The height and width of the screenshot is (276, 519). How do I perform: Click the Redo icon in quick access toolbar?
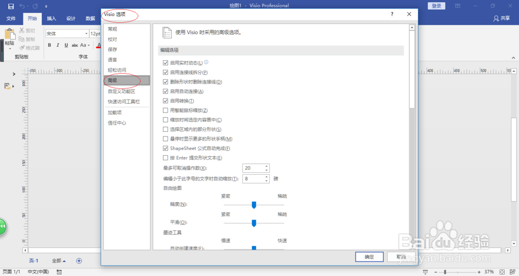[35, 6]
